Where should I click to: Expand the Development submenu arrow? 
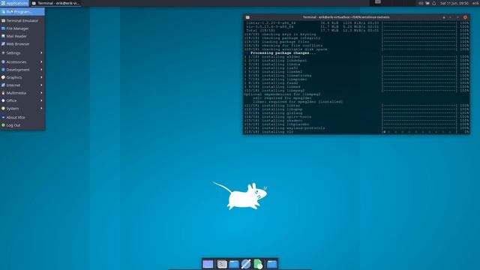point(41,70)
